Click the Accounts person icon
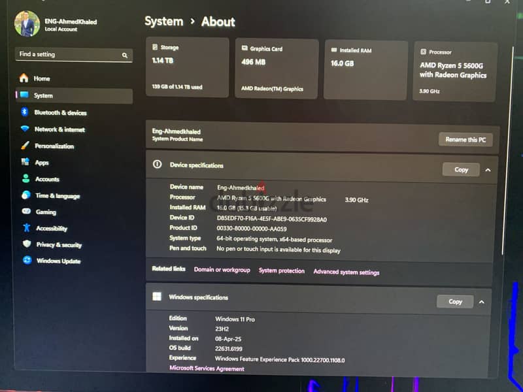Screen dimensions: 523x392 tap(26, 178)
